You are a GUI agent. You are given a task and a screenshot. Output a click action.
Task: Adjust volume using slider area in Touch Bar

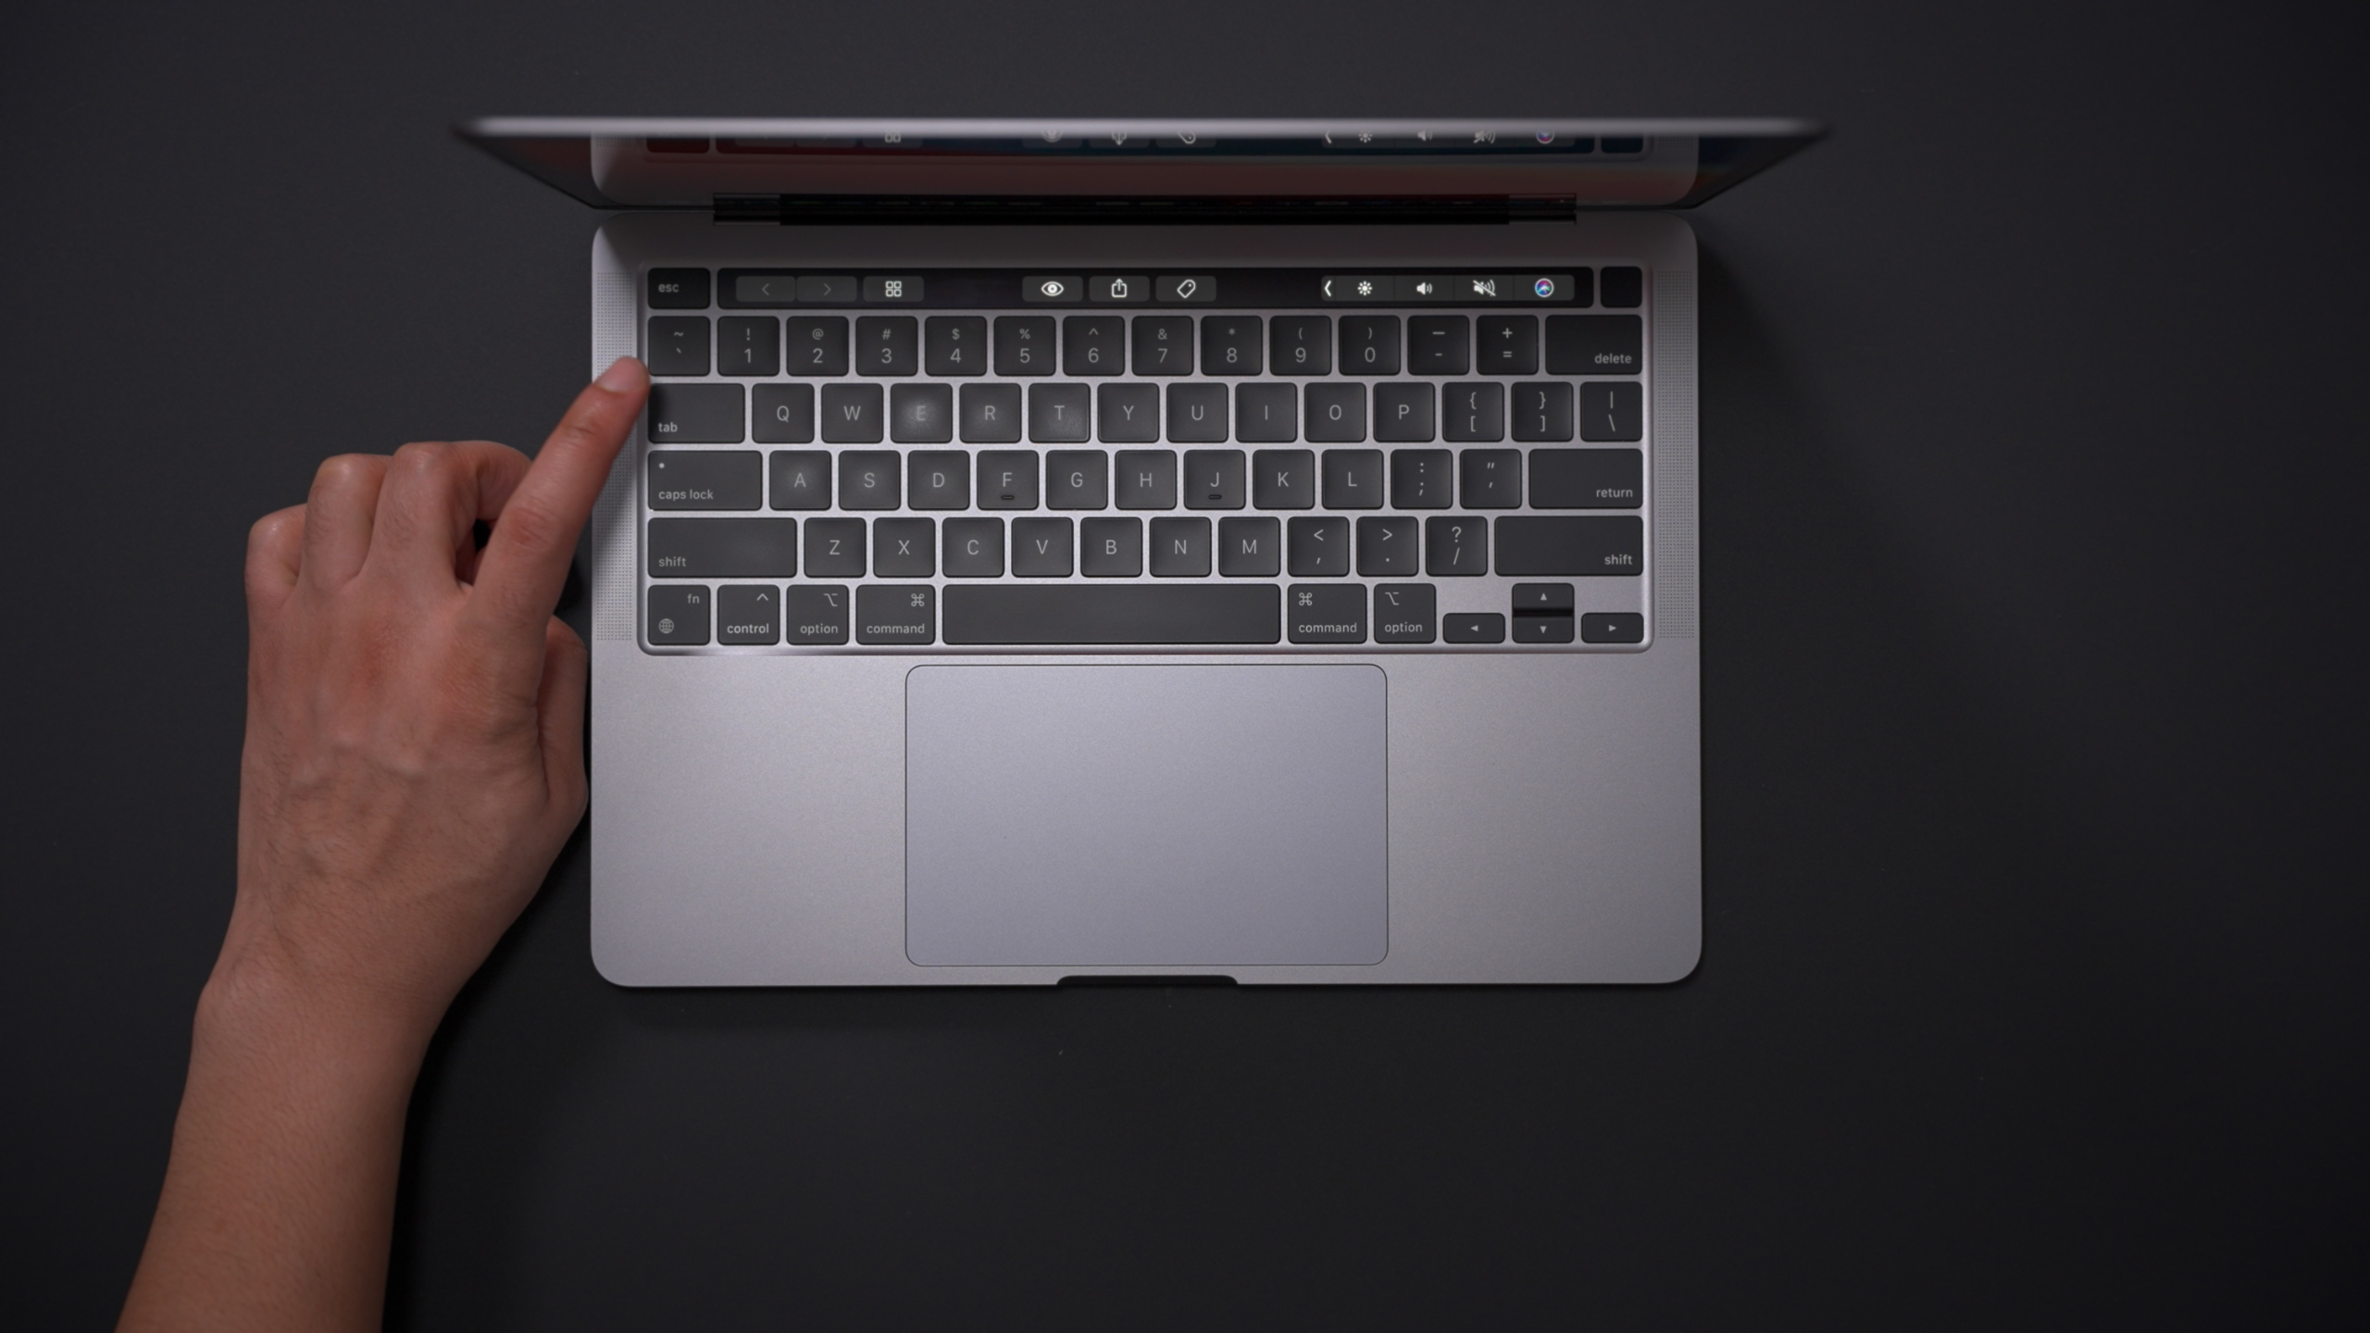coord(1424,290)
